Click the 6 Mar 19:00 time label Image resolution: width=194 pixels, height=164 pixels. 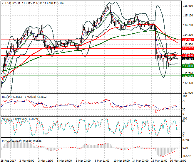click(64, 161)
